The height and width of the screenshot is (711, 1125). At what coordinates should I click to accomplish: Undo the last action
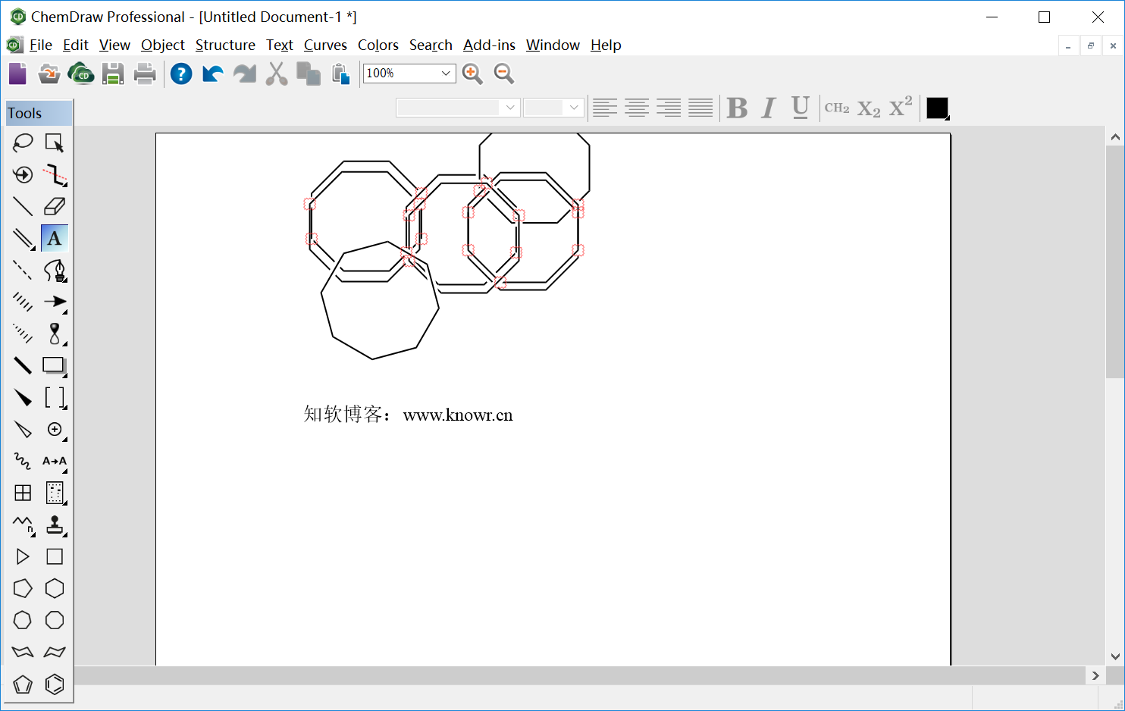pyautogui.click(x=213, y=74)
